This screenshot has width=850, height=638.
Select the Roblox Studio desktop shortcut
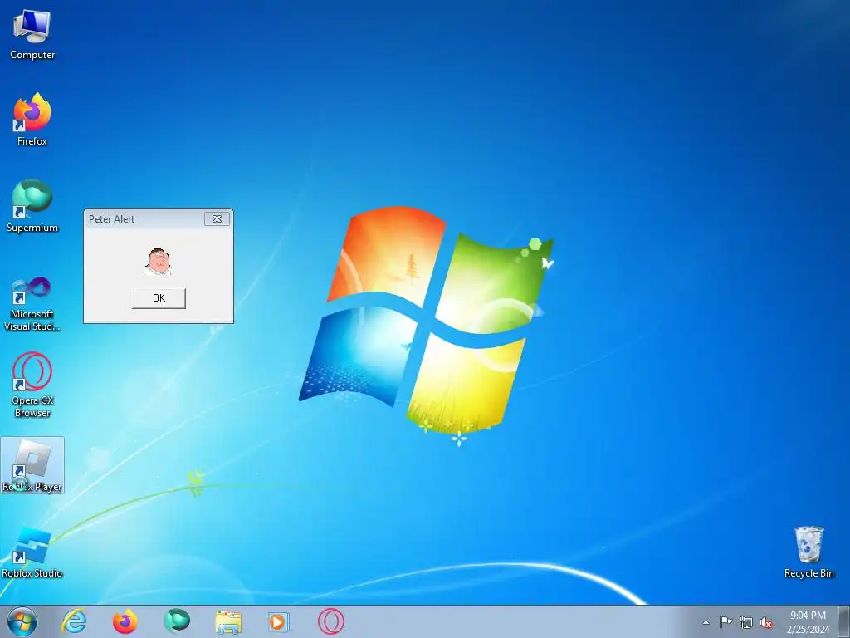pos(32,552)
